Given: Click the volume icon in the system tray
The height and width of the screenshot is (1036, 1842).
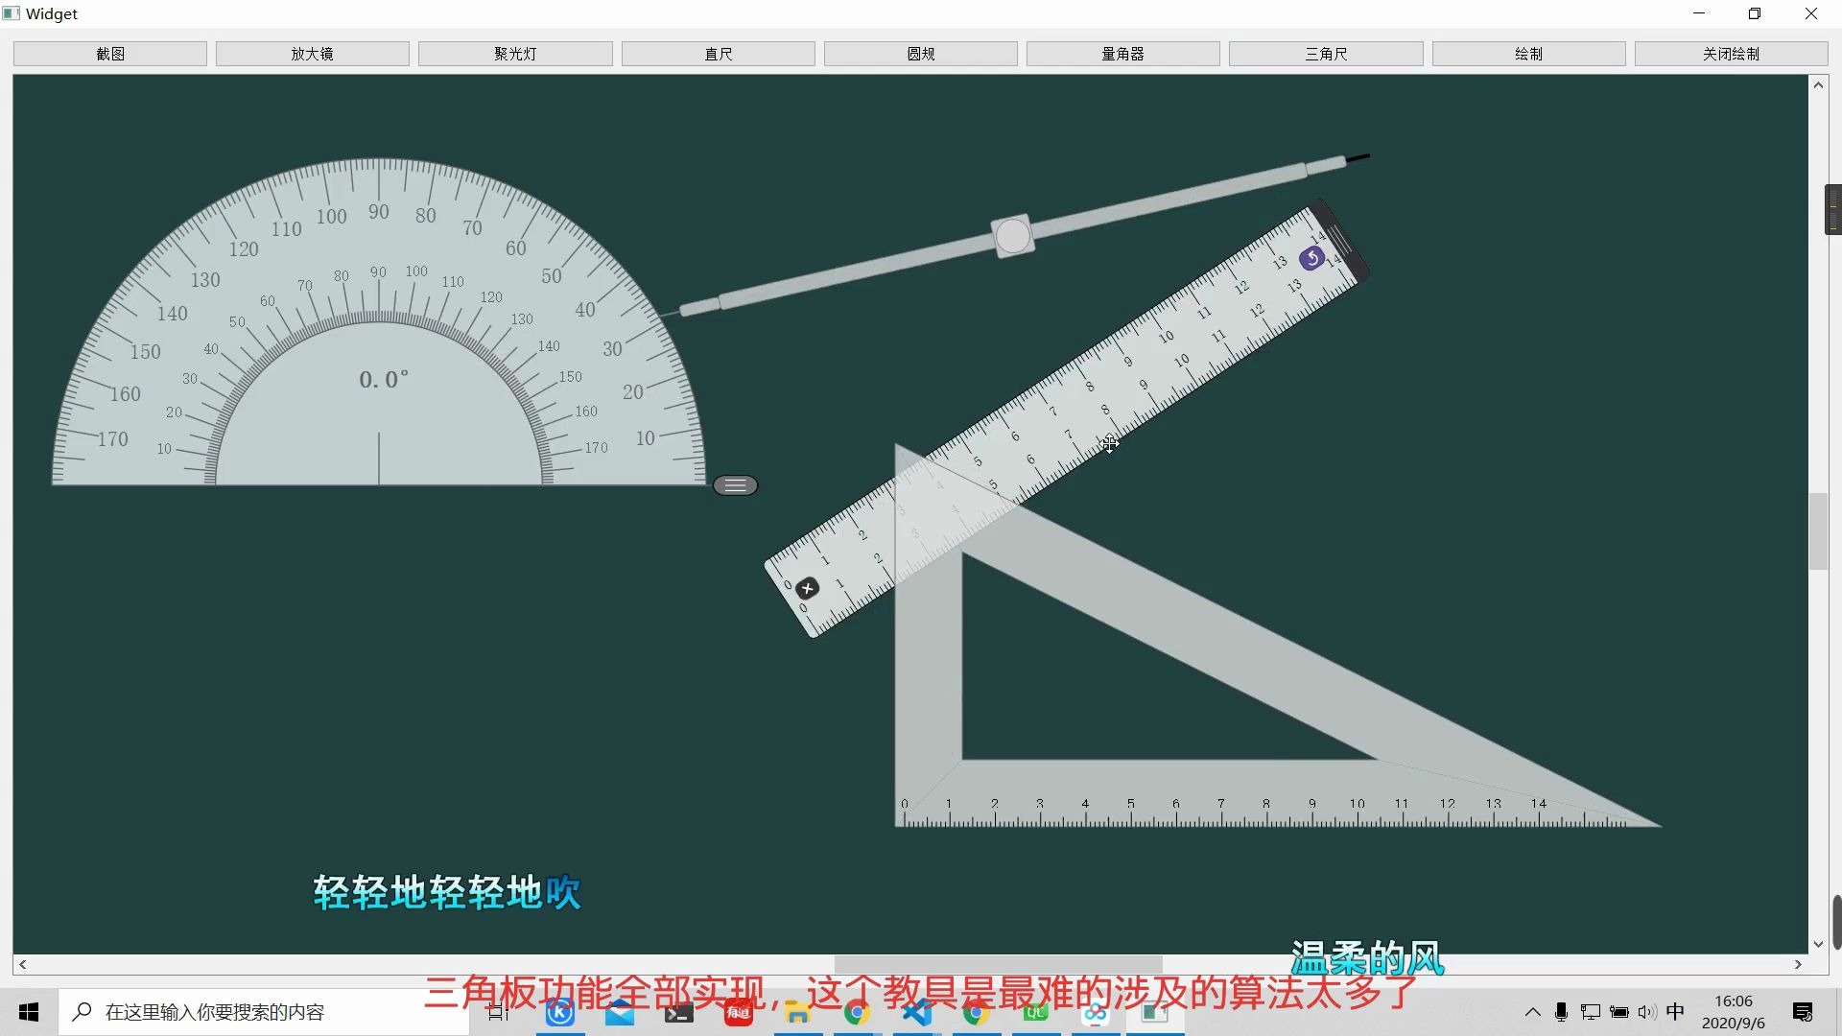Looking at the screenshot, I should pos(1646,1011).
